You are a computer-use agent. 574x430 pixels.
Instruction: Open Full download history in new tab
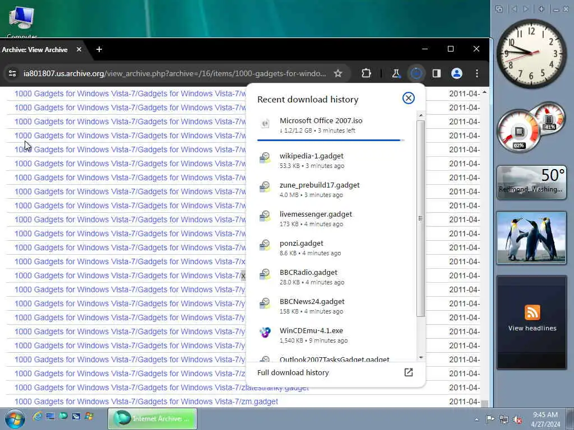(408, 372)
